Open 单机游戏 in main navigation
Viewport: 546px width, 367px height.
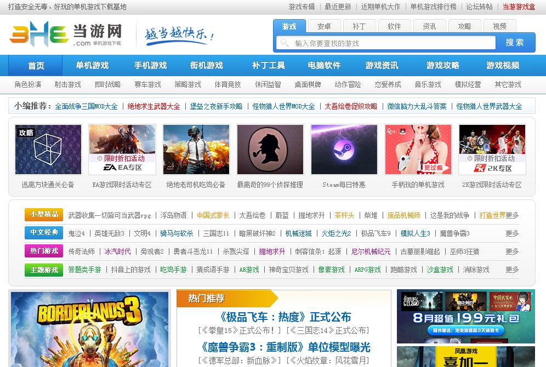[92, 65]
